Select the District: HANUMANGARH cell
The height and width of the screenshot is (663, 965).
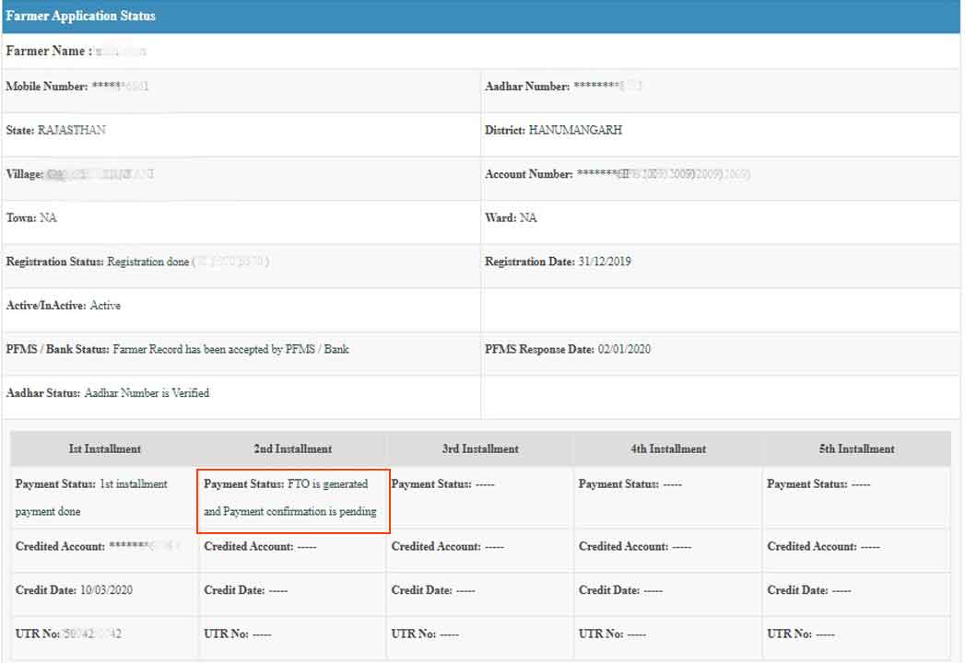pos(553,130)
